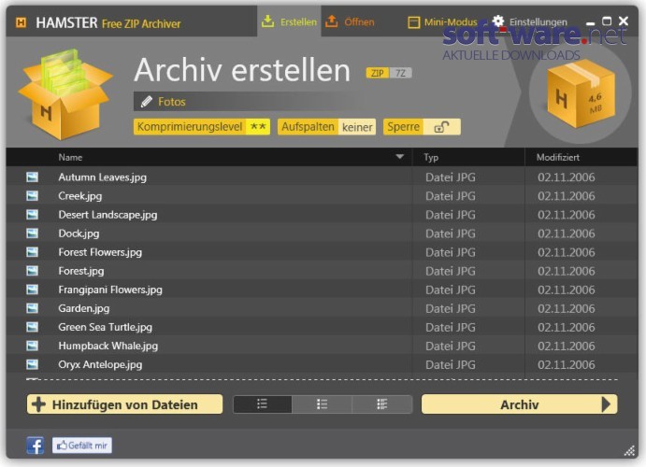This screenshot has width=646, height=467.
Task: Sort by the Typ column header
Action: [431, 157]
